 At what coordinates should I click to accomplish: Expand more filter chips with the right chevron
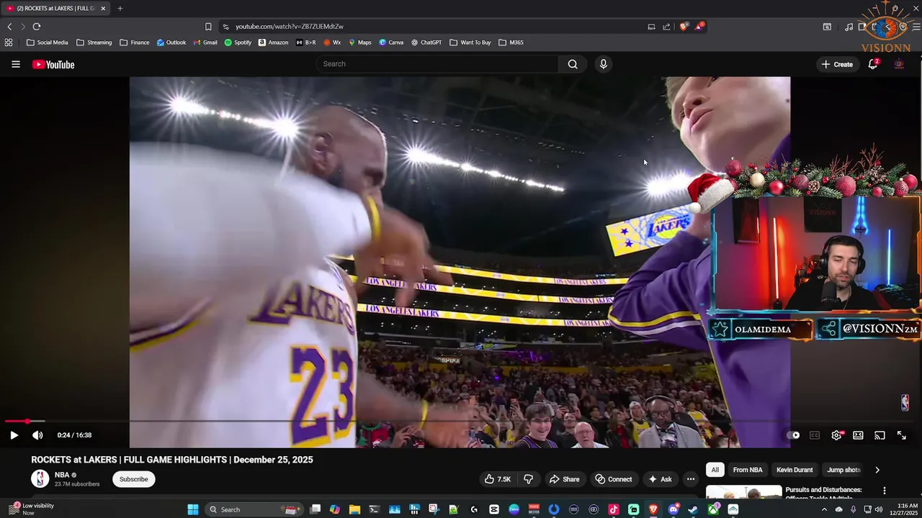pos(877,470)
